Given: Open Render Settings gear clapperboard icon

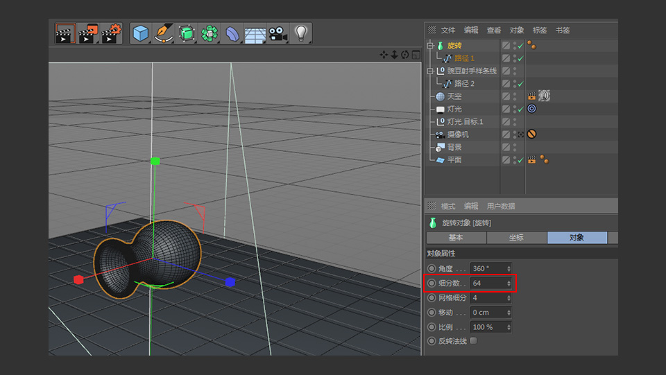Looking at the screenshot, I should 111,34.
